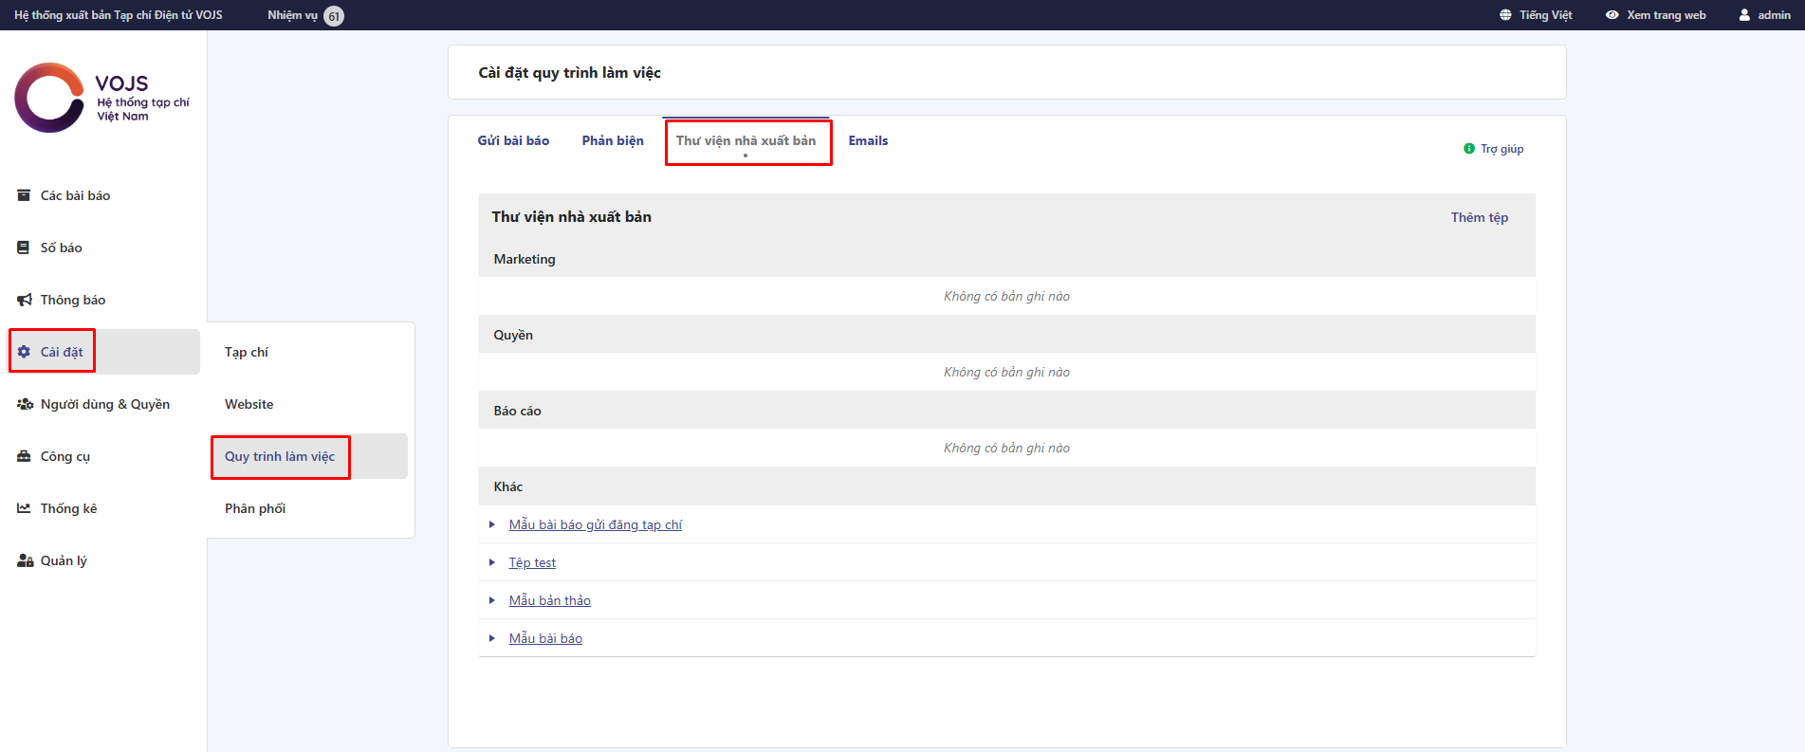This screenshot has height=752, width=1805.
Task: Click the Thông báo megaphone icon
Action: point(25,300)
